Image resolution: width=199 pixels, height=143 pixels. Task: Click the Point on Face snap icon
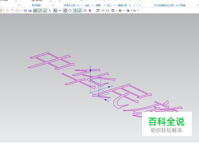click(x=85, y=11)
